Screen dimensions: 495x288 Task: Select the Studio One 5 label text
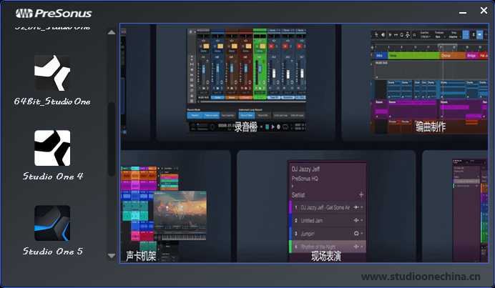point(53,251)
